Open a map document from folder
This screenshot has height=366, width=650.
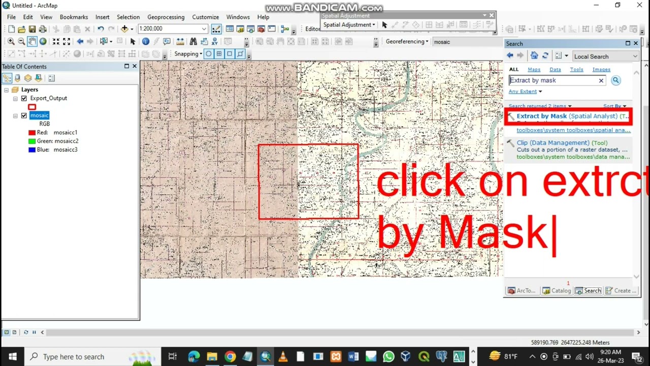click(22, 29)
